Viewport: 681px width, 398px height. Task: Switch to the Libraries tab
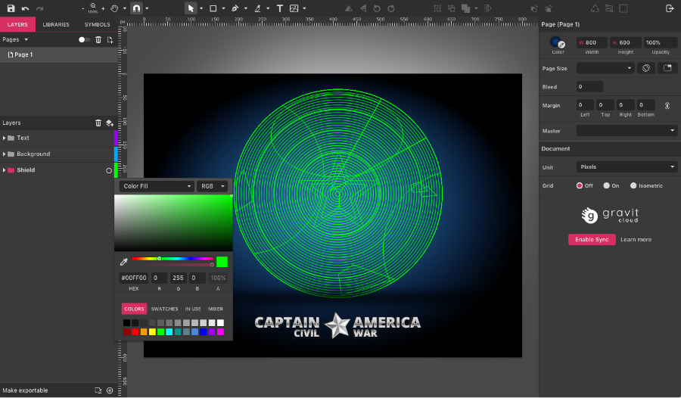click(x=56, y=24)
